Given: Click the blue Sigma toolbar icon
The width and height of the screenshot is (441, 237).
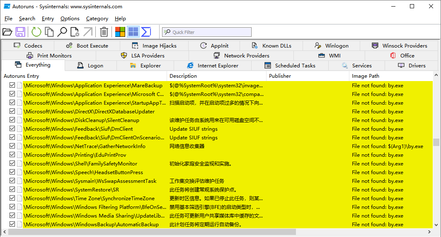Looking at the screenshot, I should (x=146, y=32).
